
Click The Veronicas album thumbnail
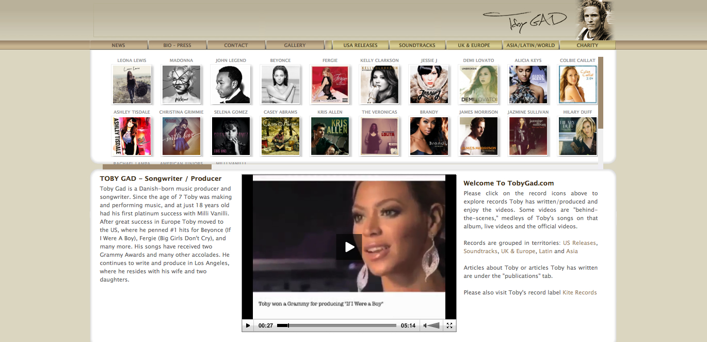click(380, 136)
